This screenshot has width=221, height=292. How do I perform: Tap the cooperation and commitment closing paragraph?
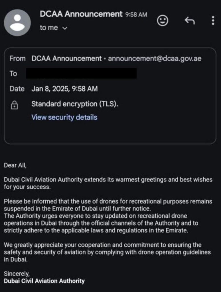click(x=107, y=252)
